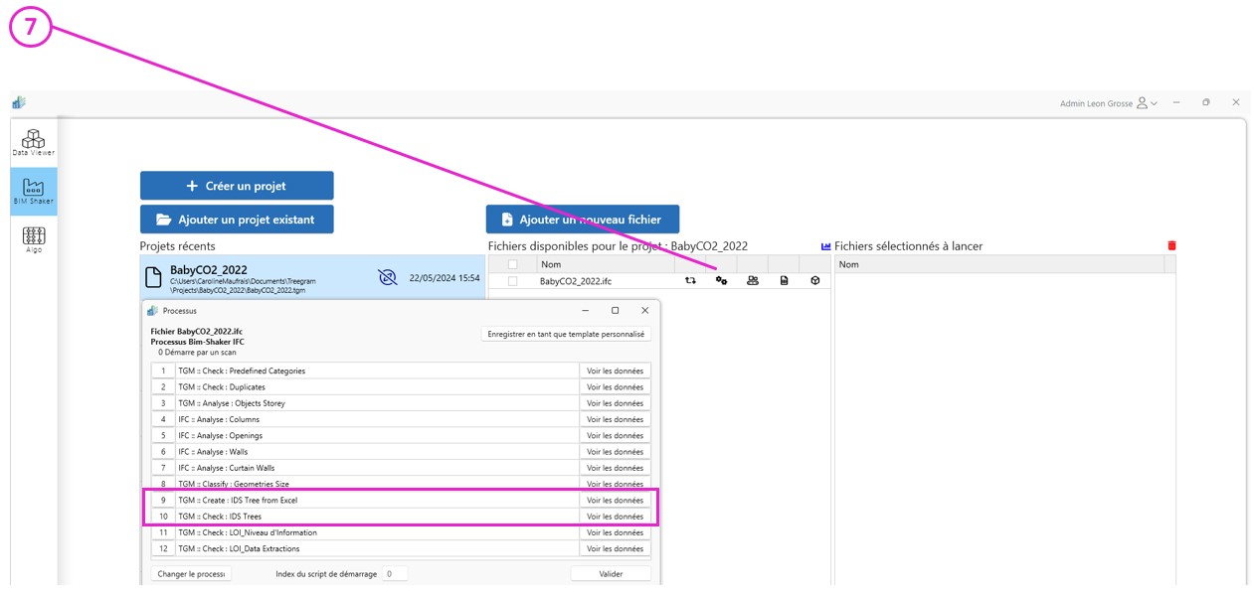This screenshot has width=1254, height=597.
Task: Click the swap arrows icon for BabyCO2_2022.ifc
Action: point(690,281)
